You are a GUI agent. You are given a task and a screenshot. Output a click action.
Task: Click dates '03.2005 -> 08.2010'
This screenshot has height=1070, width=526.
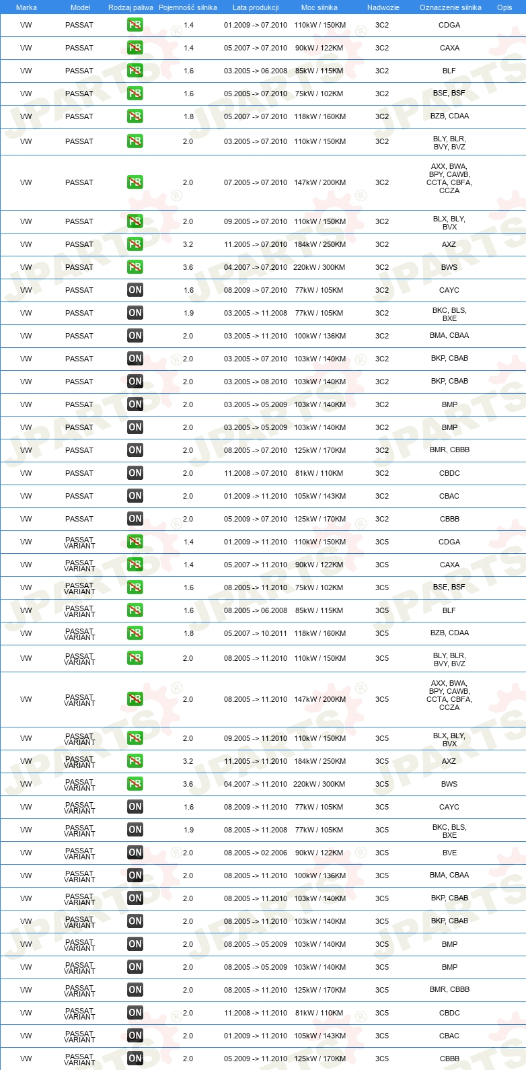(x=256, y=382)
